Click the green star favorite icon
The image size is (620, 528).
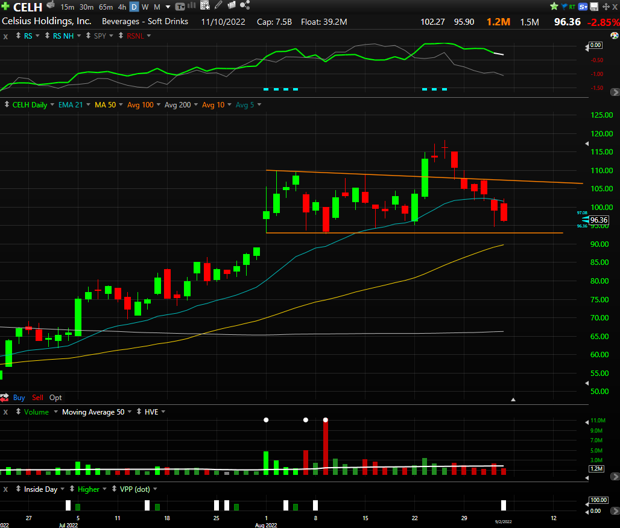point(554,6)
